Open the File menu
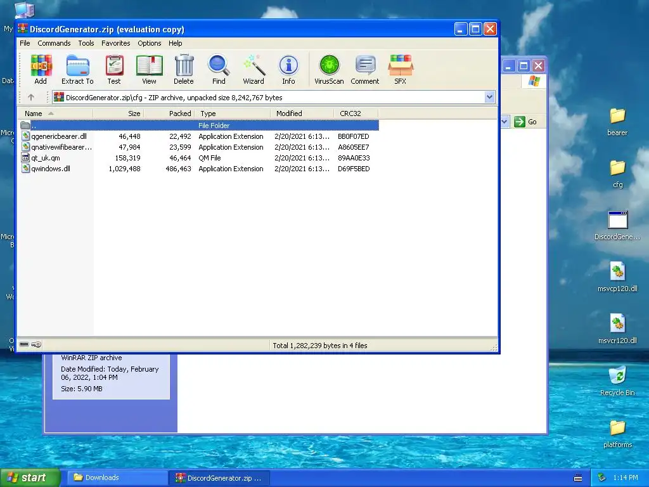 point(25,43)
